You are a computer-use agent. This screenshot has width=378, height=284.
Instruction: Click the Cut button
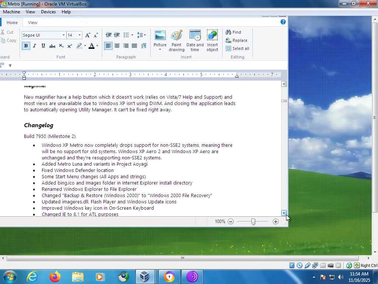point(7,32)
